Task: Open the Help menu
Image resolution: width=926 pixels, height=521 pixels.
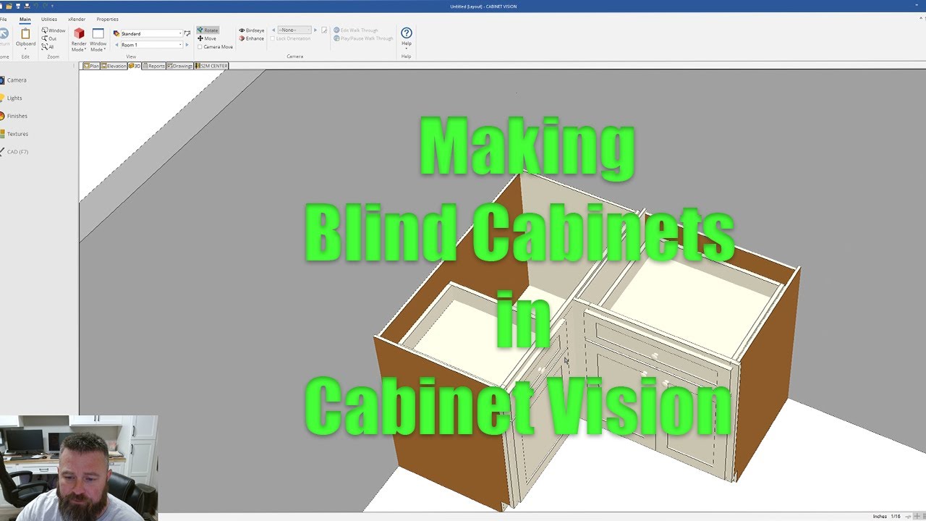Action: 407,38
